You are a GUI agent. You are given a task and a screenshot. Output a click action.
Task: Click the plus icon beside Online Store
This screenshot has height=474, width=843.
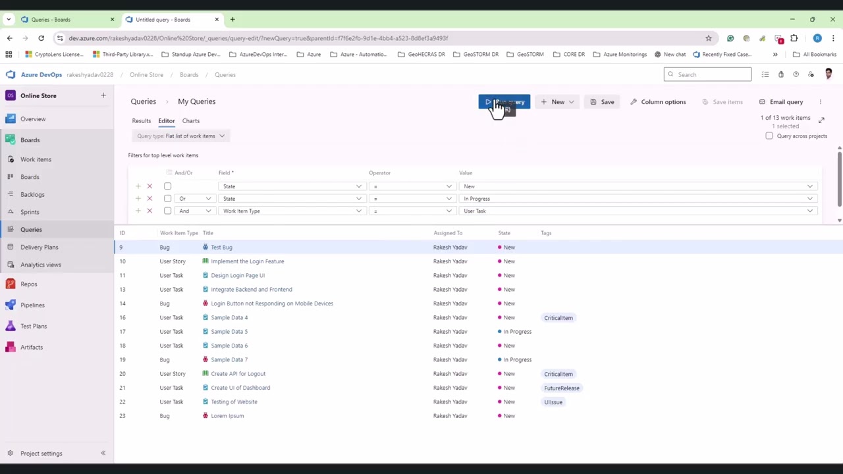click(103, 96)
